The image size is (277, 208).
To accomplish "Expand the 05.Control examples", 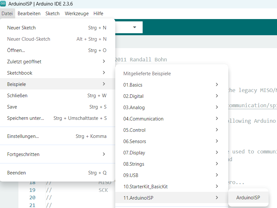I will pos(171,130).
